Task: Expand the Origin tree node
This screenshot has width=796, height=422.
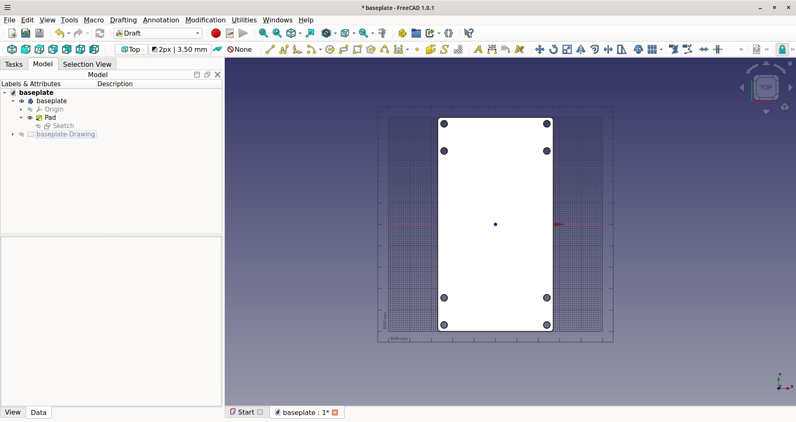Action: (x=21, y=109)
